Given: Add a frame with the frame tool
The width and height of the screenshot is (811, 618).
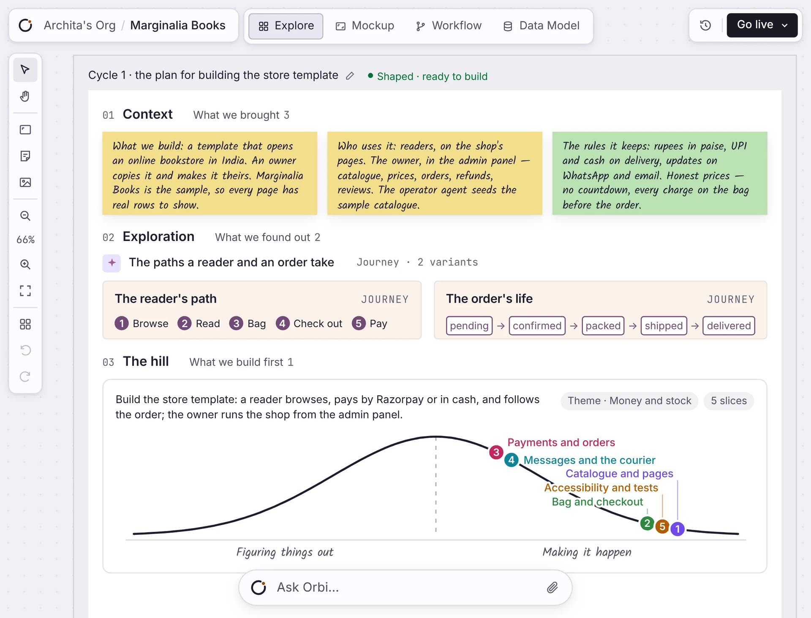Looking at the screenshot, I should [25, 130].
